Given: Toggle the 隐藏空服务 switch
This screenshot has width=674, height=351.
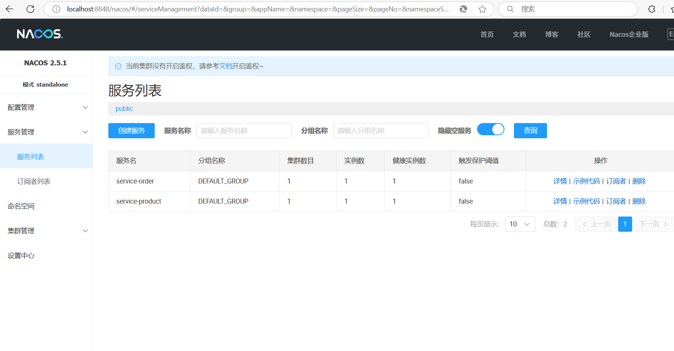Looking at the screenshot, I should point(490,130).
